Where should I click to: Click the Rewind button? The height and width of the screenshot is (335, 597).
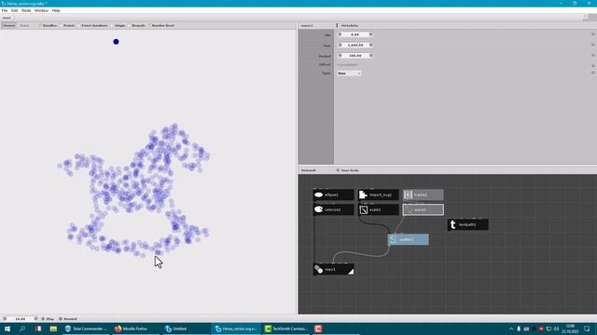[68, 319]
